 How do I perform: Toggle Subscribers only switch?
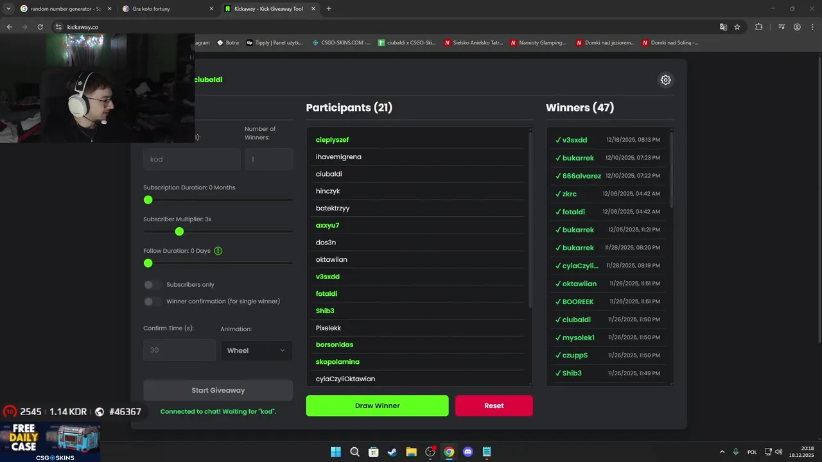click(152, 285)
